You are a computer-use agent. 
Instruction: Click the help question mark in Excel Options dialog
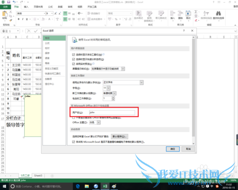184,31
